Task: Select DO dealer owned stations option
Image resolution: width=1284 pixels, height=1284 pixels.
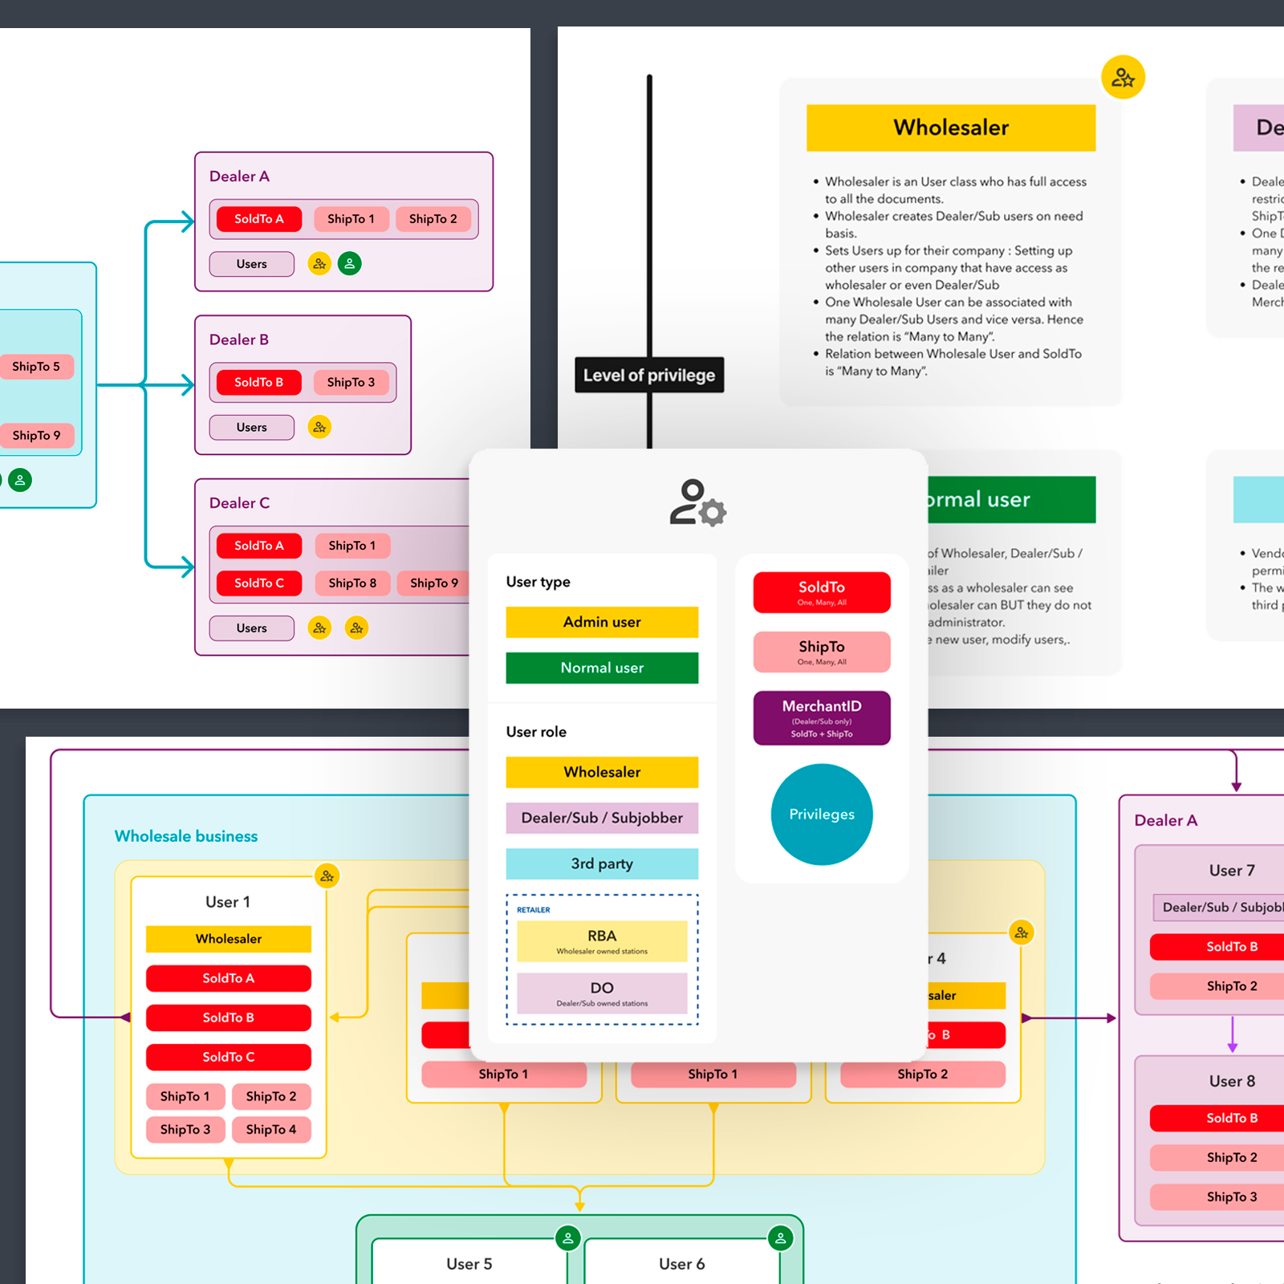Action: tap(602, 993)
